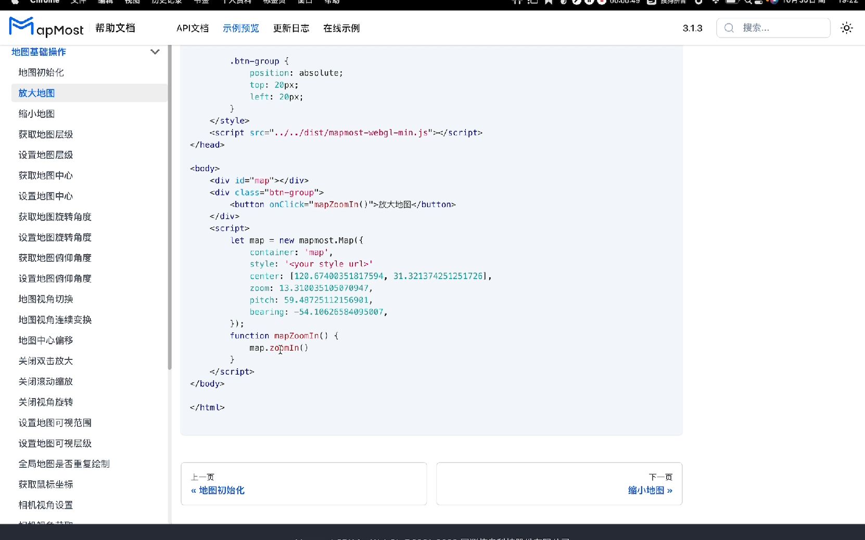Click the </head> closing tag line
The image size is (865, 540).
pyautogui.click(x=207, y=145)
